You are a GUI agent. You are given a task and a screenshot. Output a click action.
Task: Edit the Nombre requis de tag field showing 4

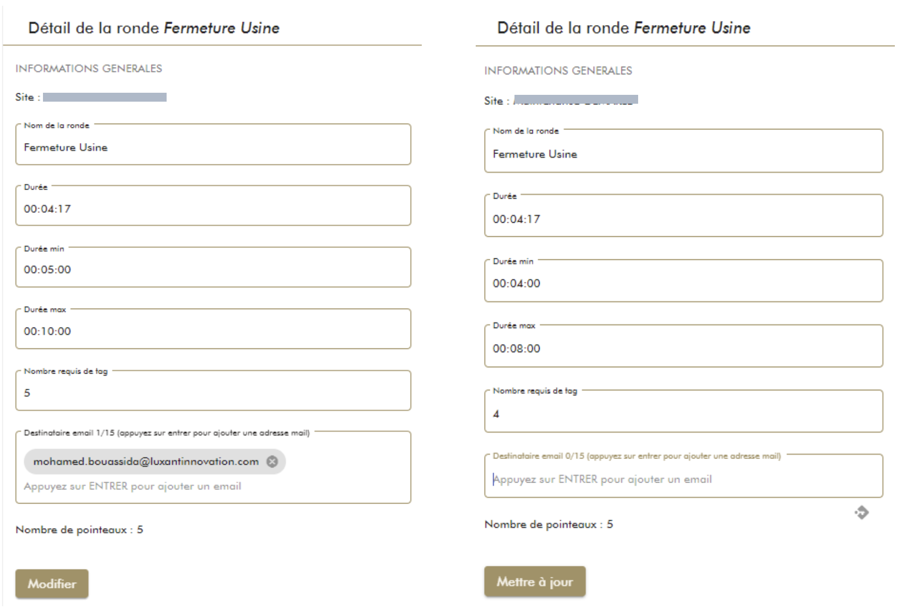click(x=683, y=414)
